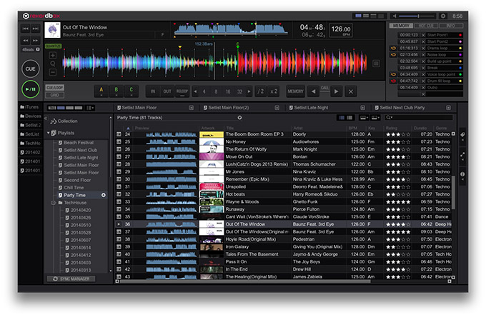Enable the RELOOP button
The width and height of the screenshot is (486, 317).
[x=182, y=91]
